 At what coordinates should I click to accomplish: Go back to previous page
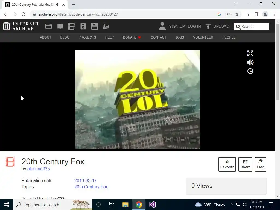(6, 14)
